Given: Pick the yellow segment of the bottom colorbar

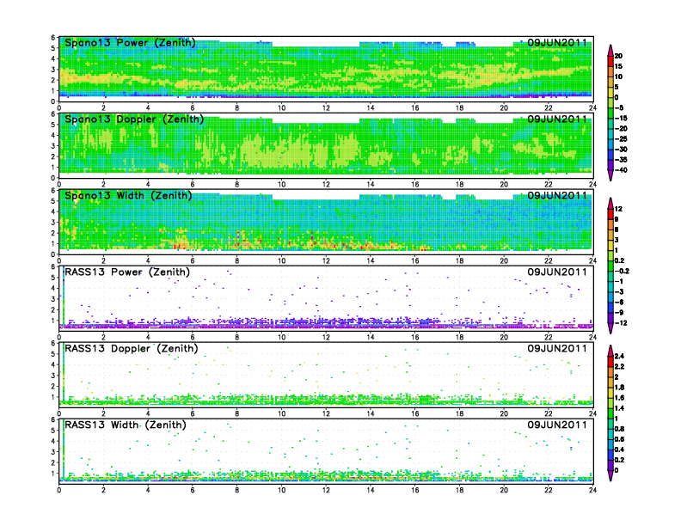Looking at the screenshot, I should [610, 392].
